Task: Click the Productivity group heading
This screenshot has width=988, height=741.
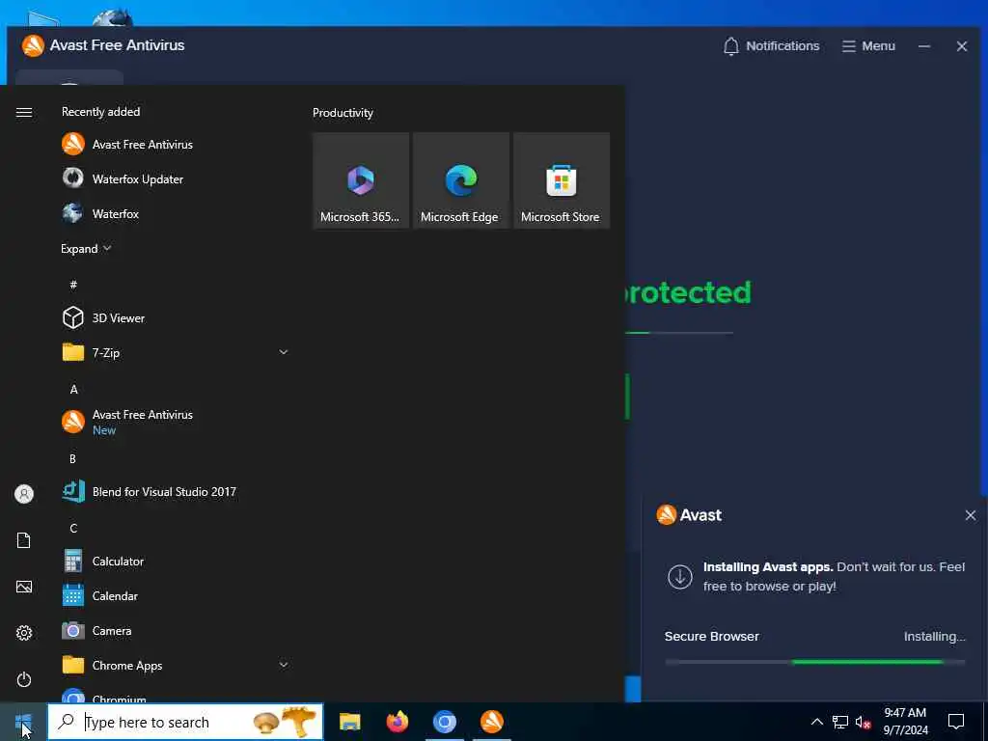Action: [x=343, y=113]
